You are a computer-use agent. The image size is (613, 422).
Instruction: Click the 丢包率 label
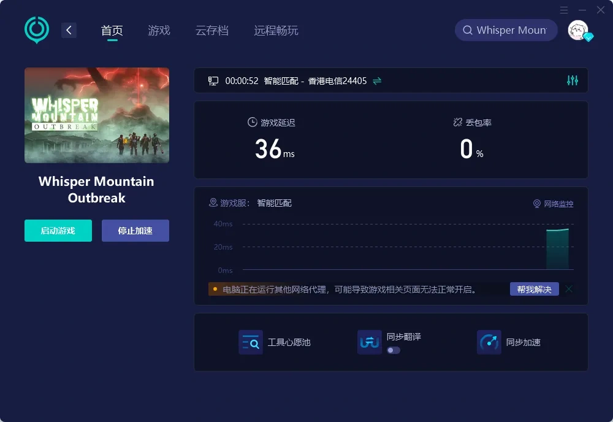479,123
